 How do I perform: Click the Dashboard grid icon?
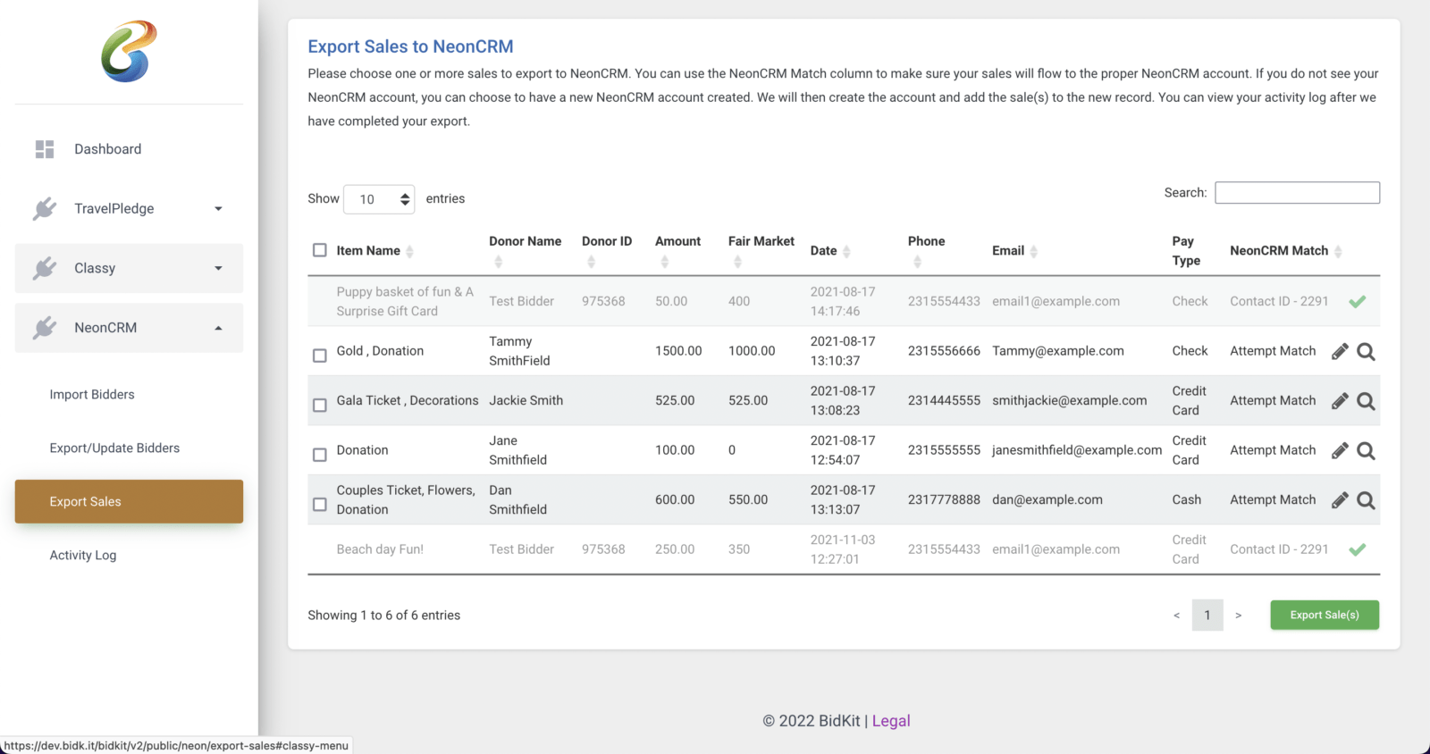click(45, 149)
